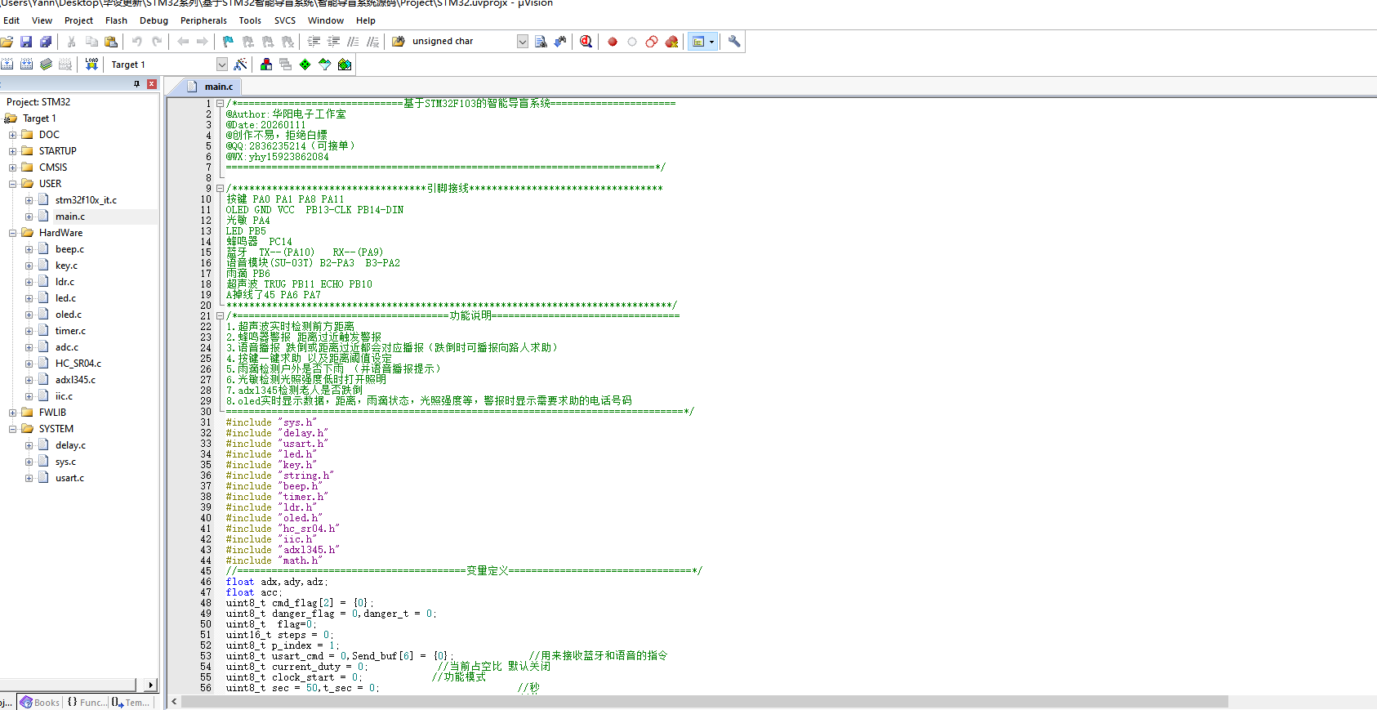This screenshot has width=1377, height=710.
Task: Open a file with the folder icon
Action: 7,42
